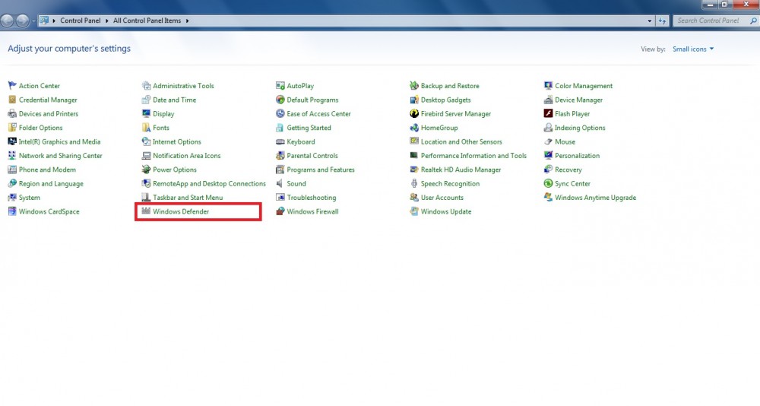The width and height of the screenshot is (760, 406).
Task: Click the Devices and Printers icon
Action: 12,114
